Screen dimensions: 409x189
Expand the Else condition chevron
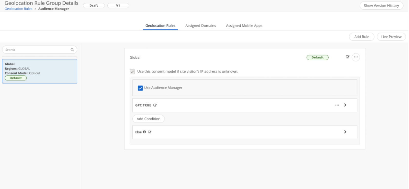pos(345,132)
